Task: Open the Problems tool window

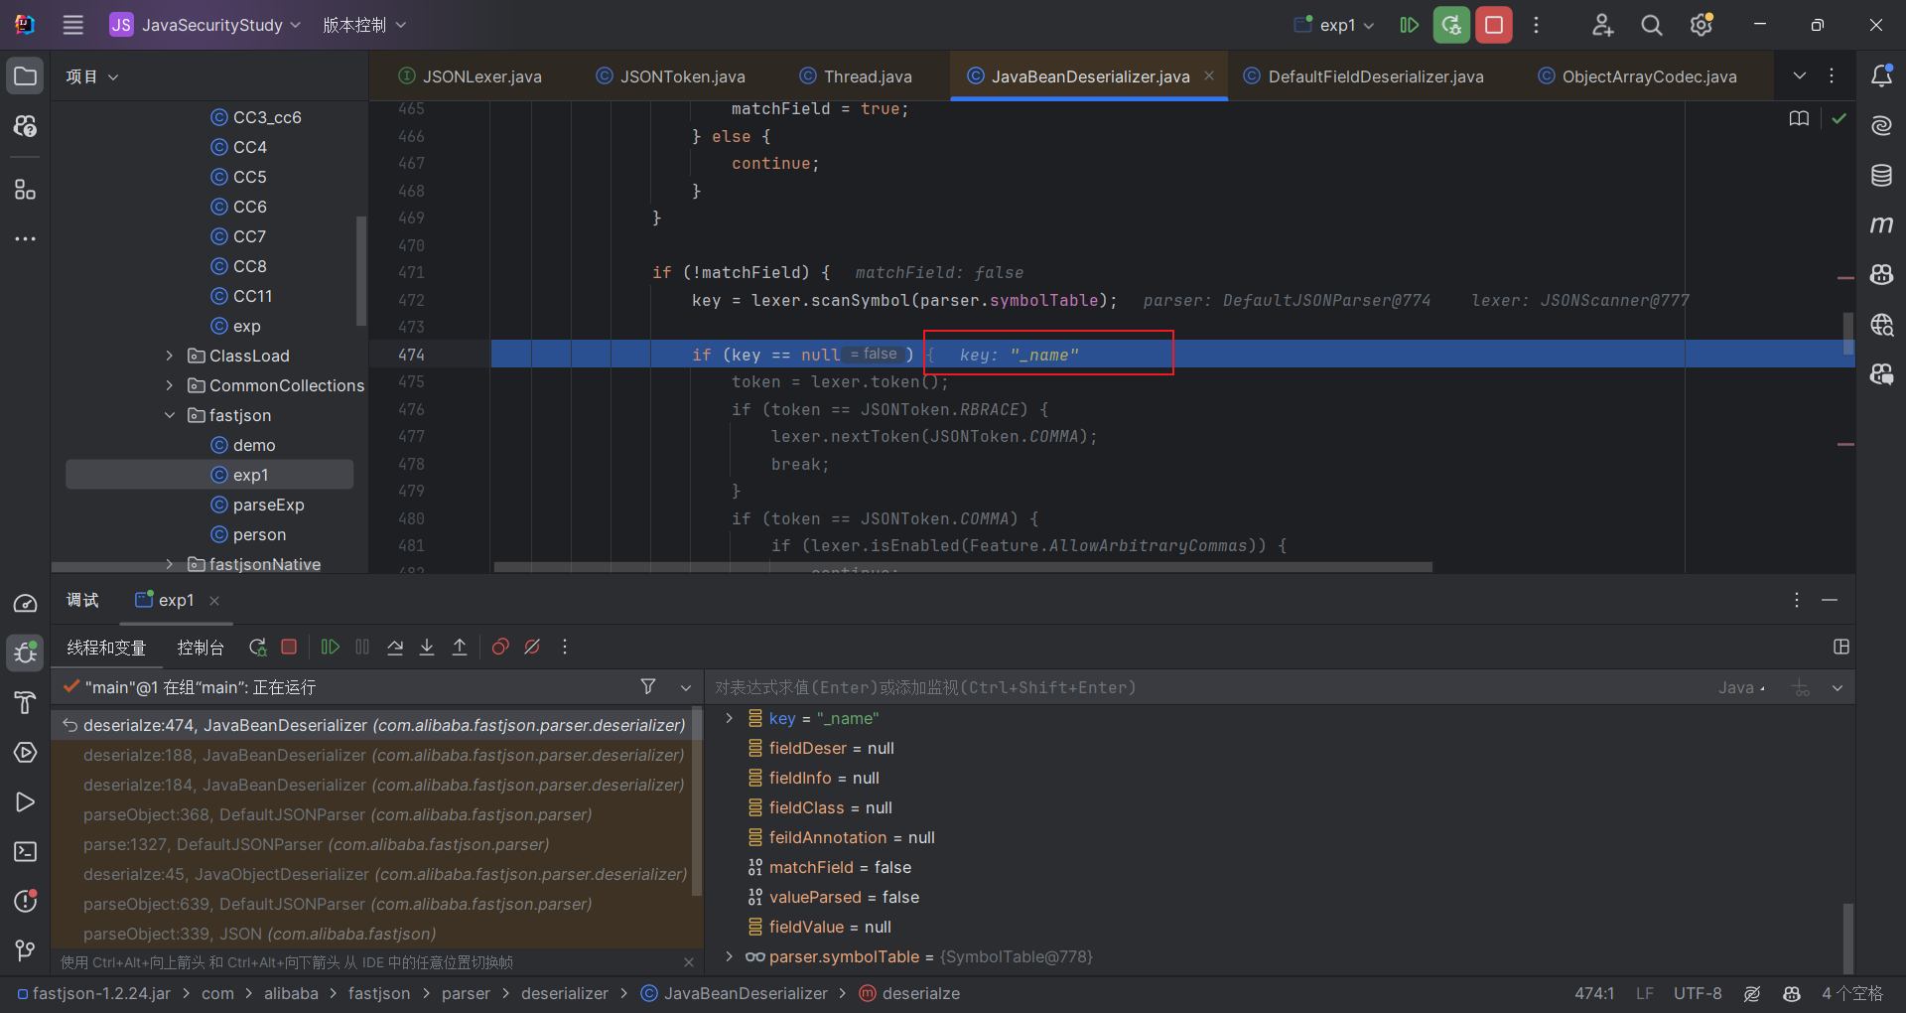Action: point(26,902)
